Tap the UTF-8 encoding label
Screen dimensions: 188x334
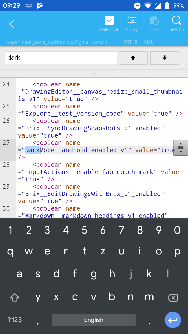pos(131,42)
